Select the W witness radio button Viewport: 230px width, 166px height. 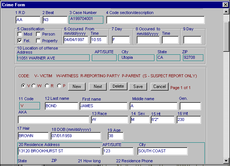[34, 86]
